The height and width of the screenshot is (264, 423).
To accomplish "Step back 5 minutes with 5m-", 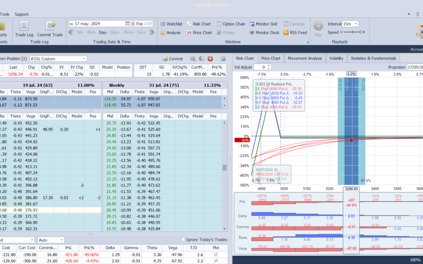I will 80,32.
